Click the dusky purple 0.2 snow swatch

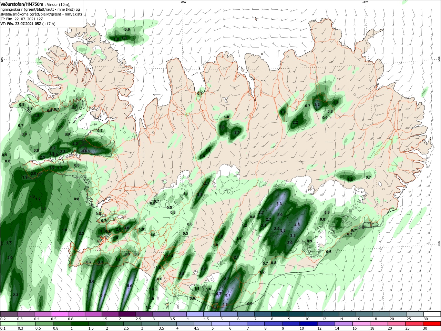pos(9,314)
